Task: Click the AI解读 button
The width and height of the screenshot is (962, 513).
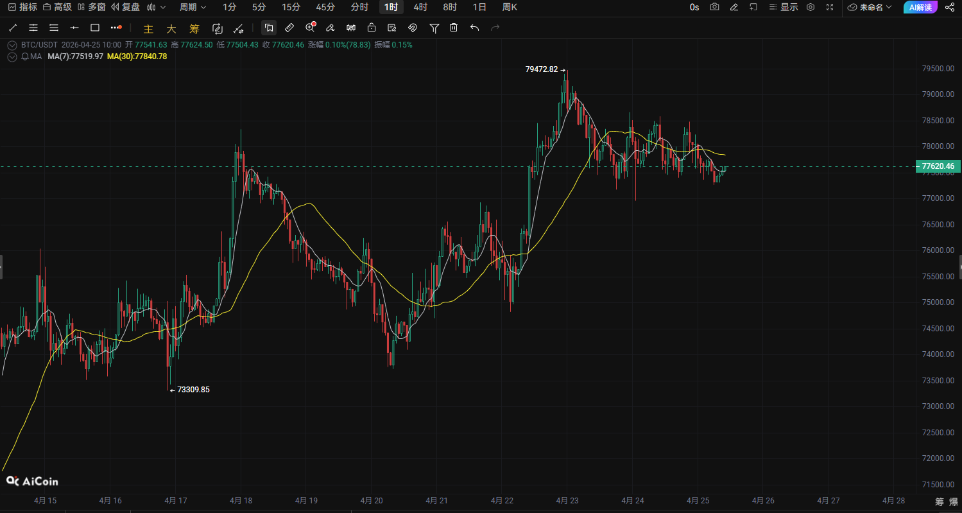Action: [x=920, y=7]
